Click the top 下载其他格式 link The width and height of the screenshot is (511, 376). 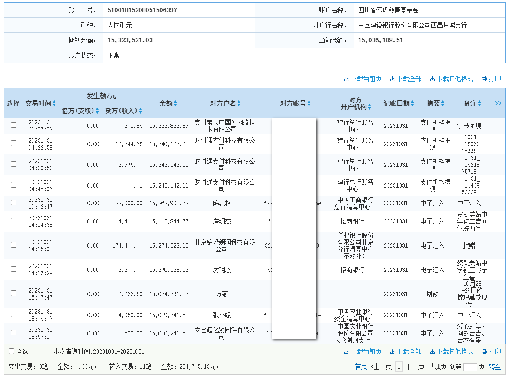(x=451, y=79)
